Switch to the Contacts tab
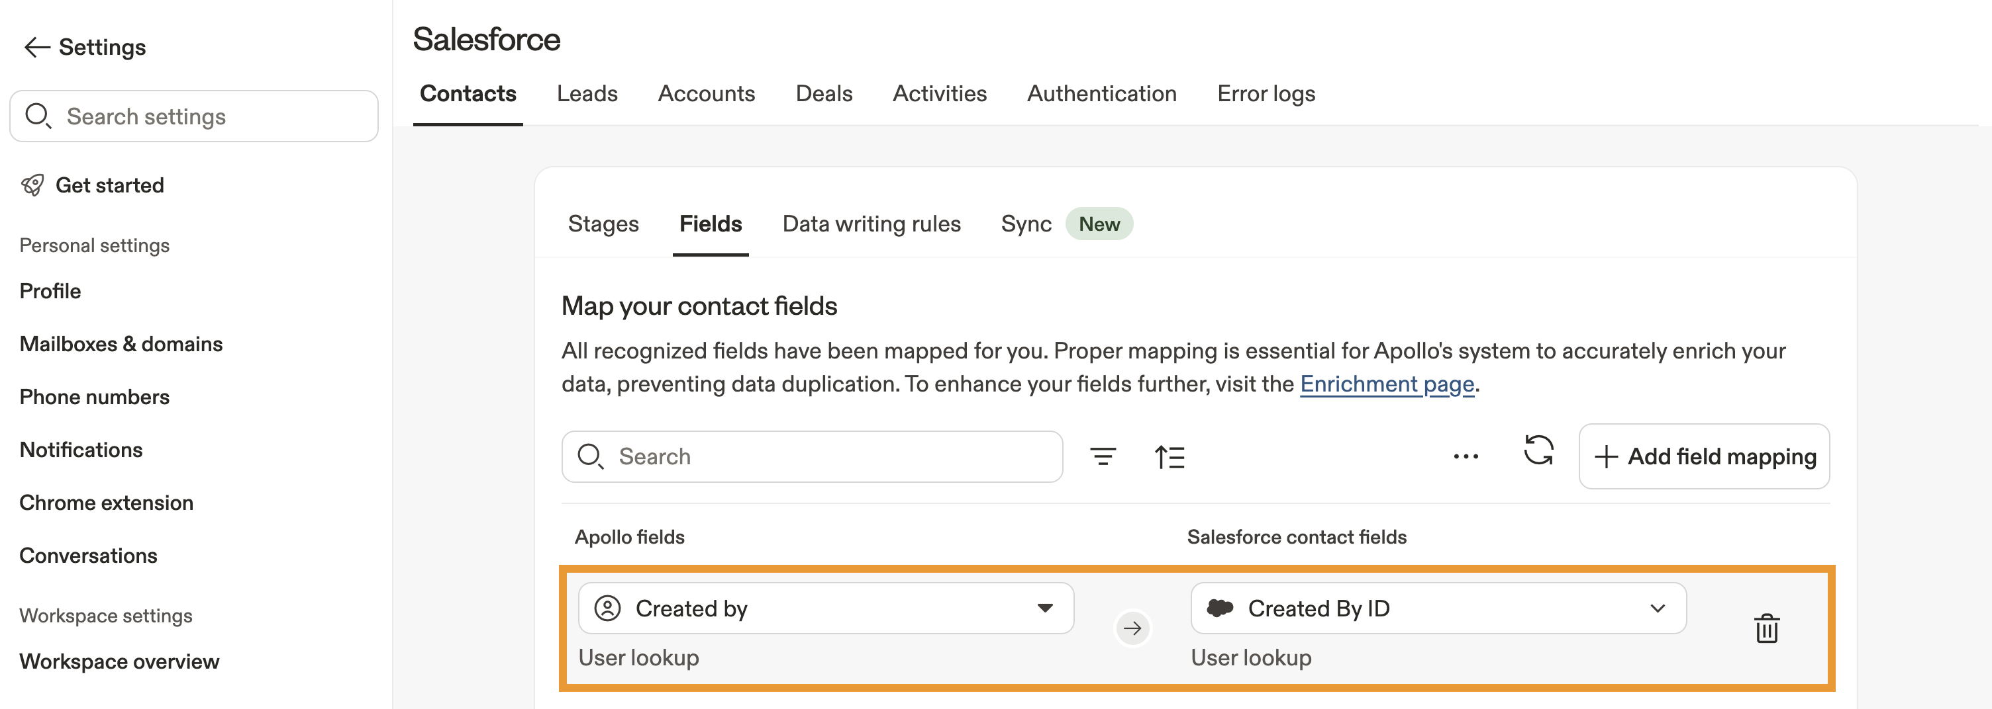This screenshot has height=709, width=1992. tap(468, 94)
